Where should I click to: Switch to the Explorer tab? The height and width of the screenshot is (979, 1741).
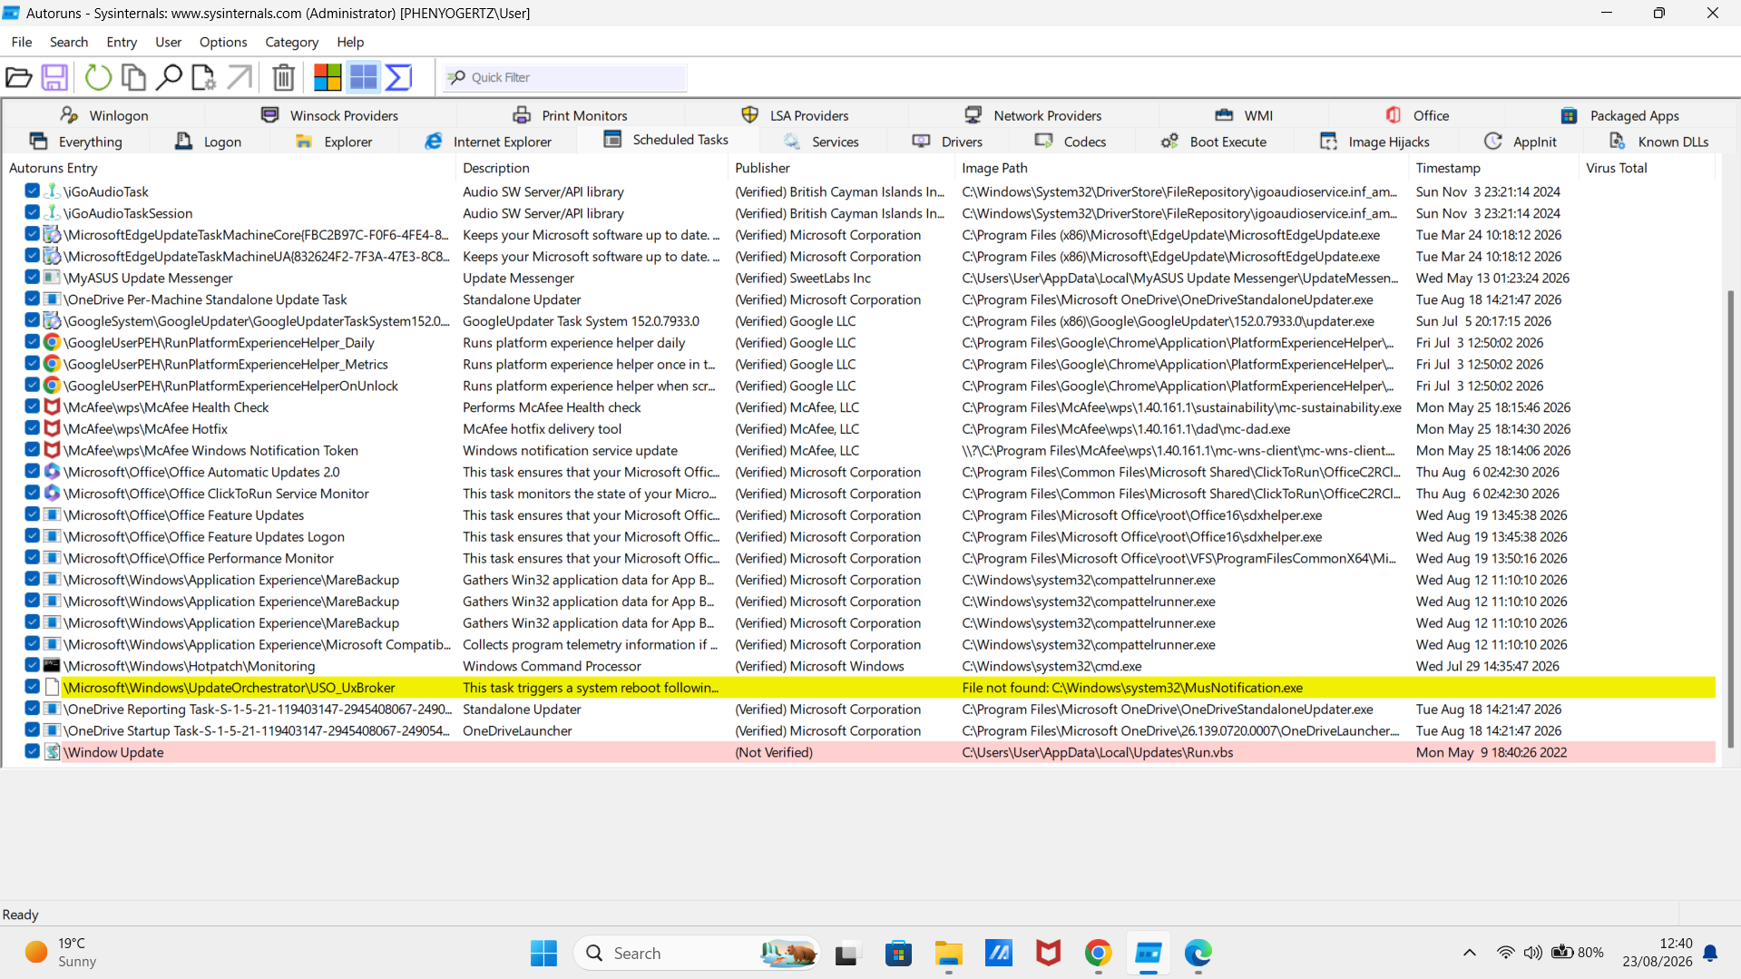(334, 142)
